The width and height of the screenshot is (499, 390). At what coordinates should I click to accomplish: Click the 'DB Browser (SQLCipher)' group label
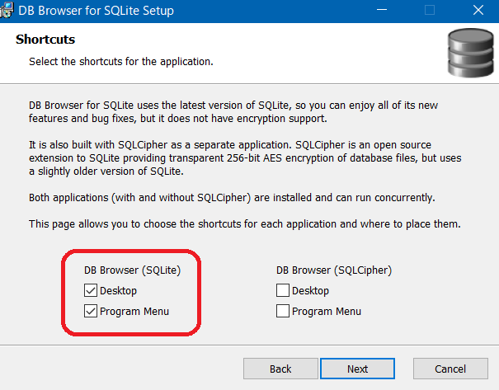334,270
